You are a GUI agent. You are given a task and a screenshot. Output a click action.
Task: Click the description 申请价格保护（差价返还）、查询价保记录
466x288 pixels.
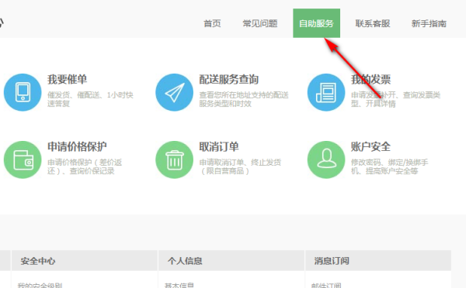85,166
